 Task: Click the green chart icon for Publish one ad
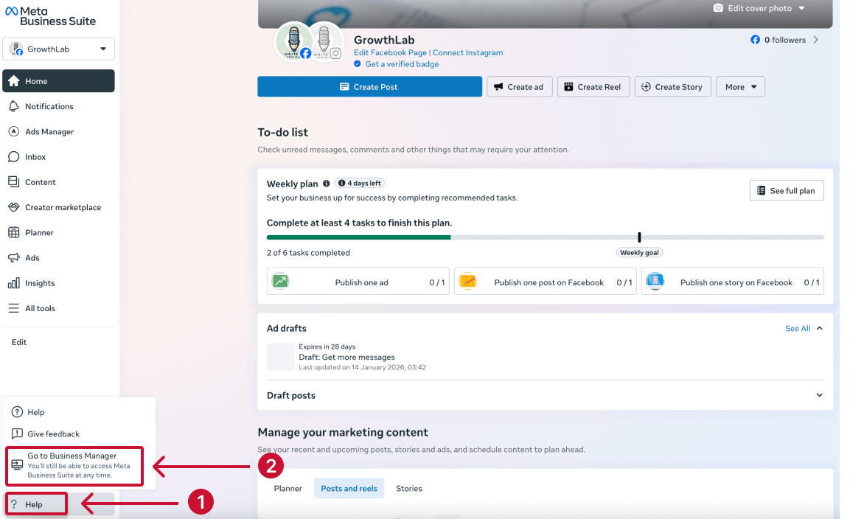pyautogui.click(x=280, y=281)
